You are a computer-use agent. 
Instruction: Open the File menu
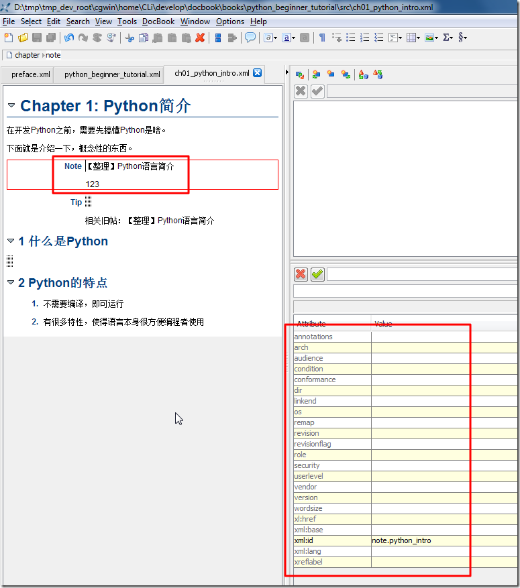click(x=9, y=21)
